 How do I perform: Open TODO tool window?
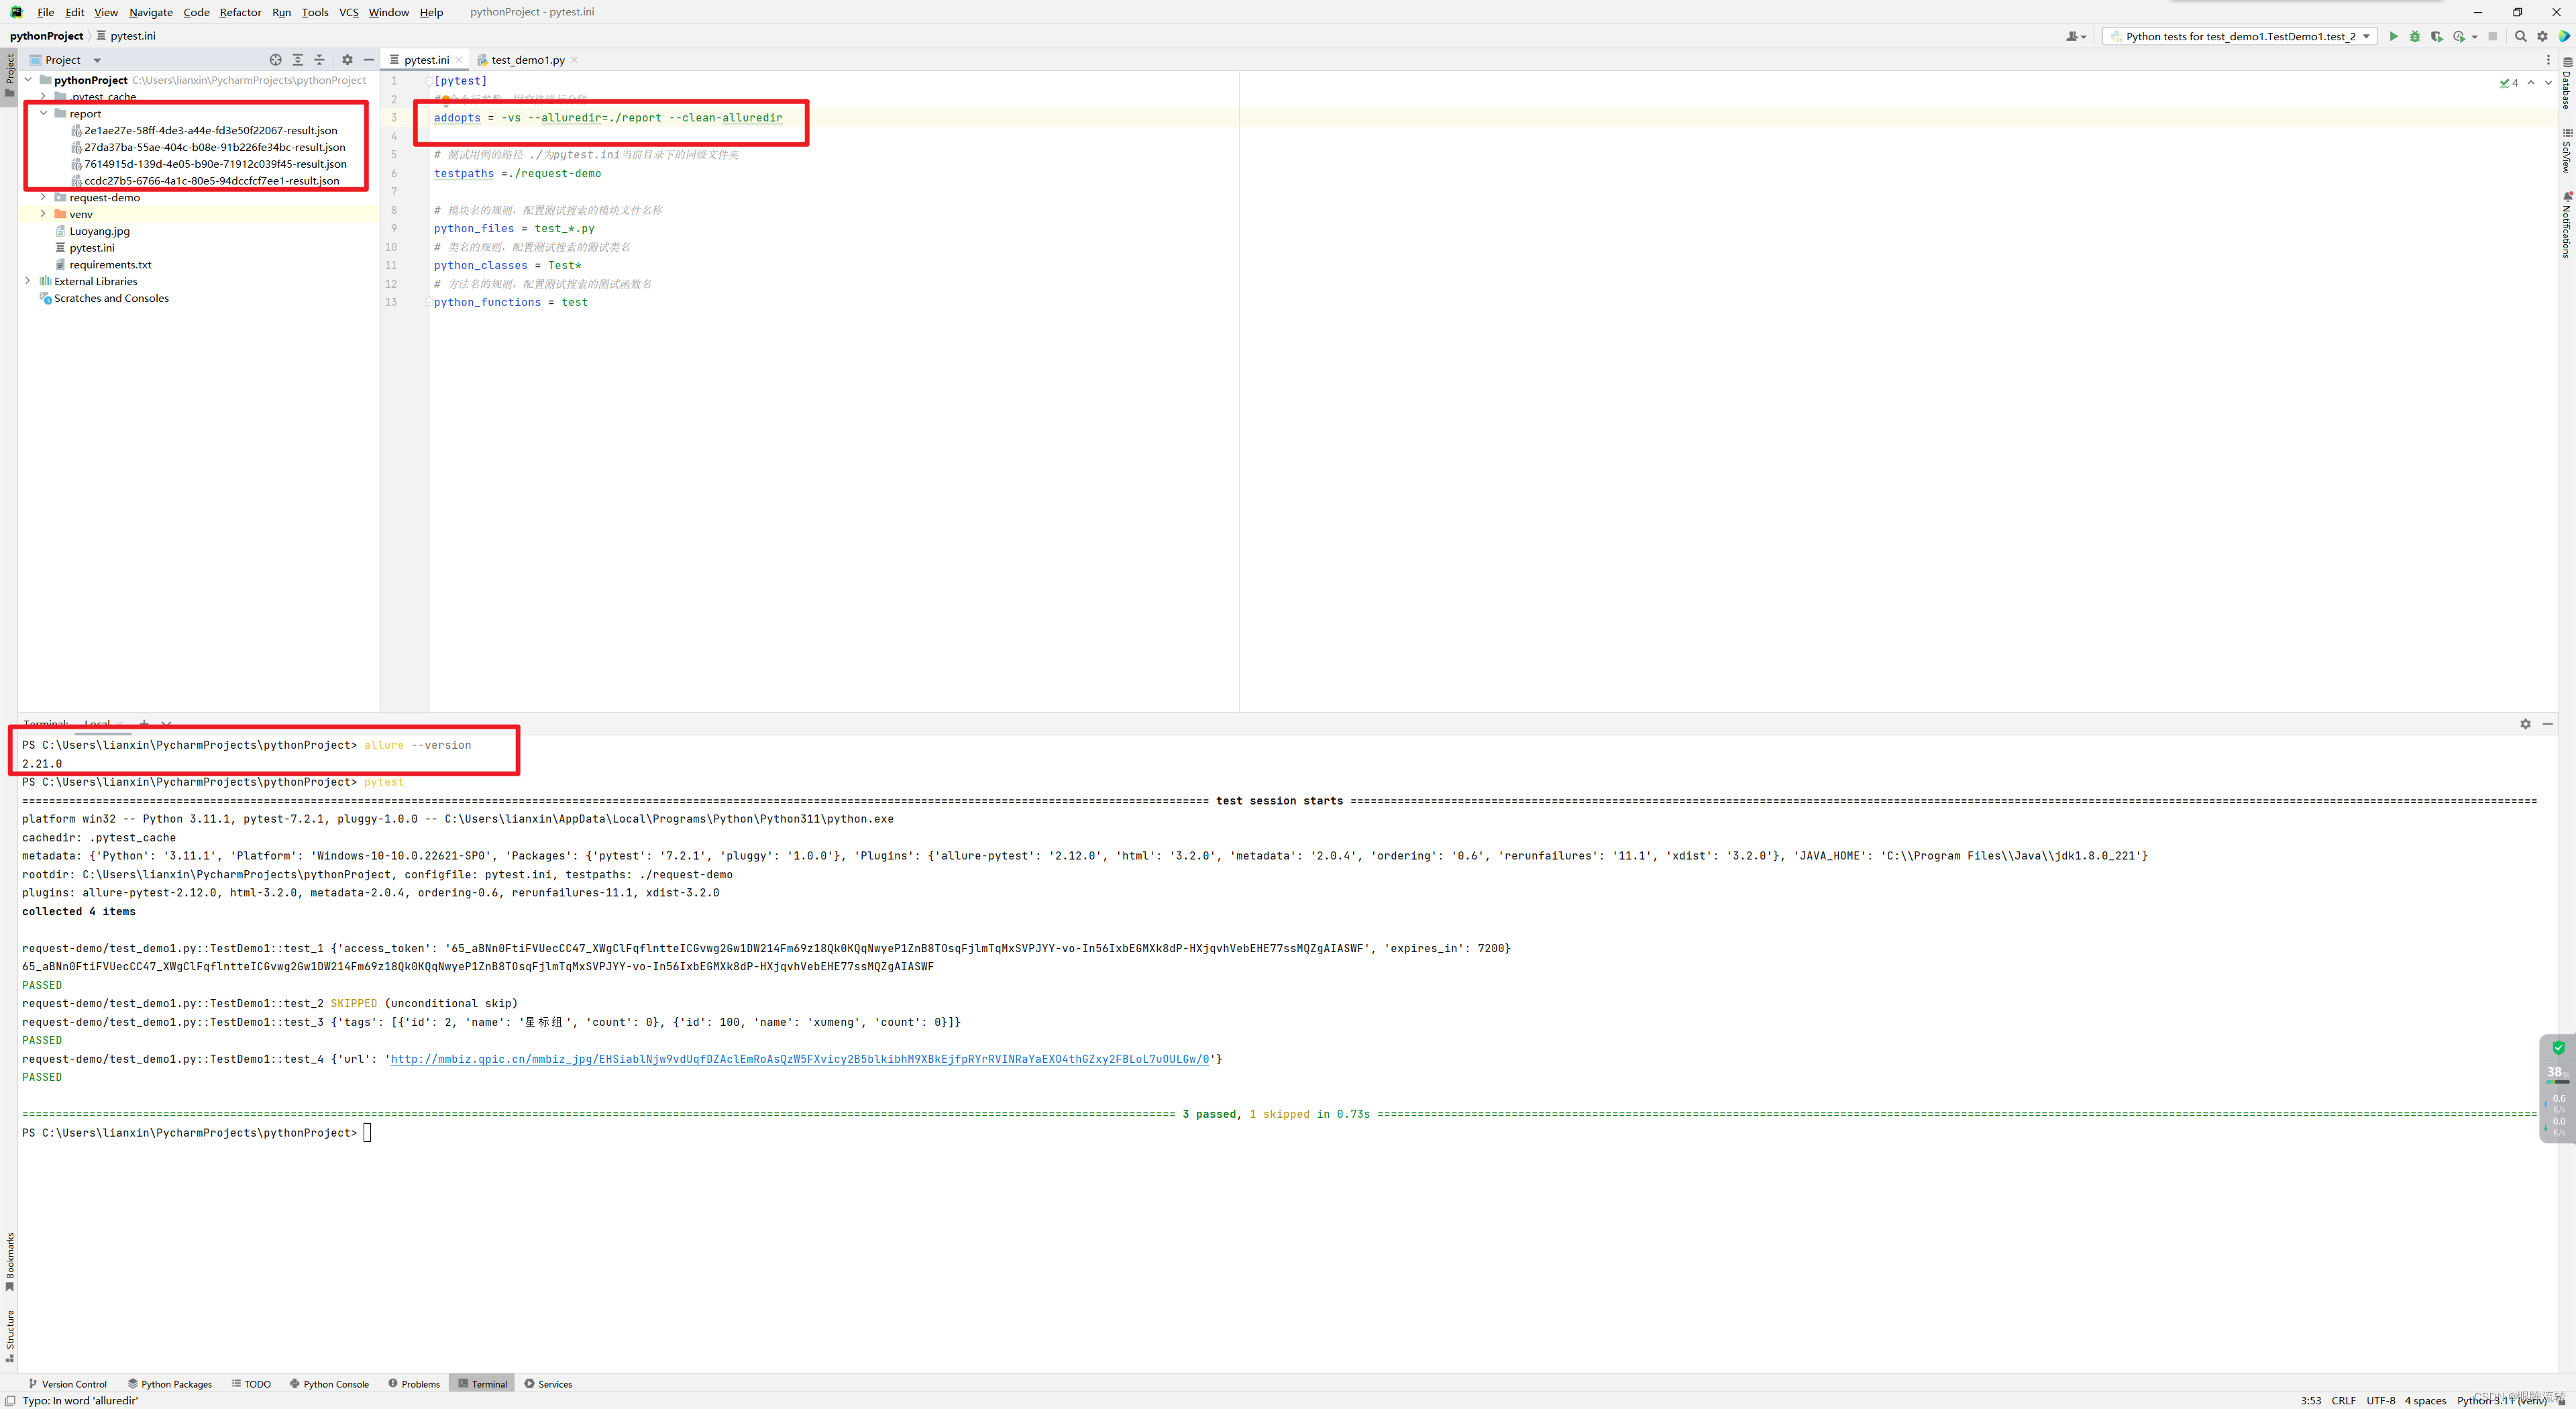[251, 1384]
